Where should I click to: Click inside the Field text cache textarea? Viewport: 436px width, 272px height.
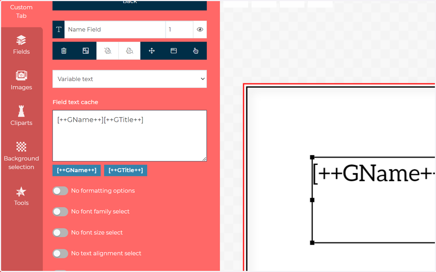coord(130,136)
